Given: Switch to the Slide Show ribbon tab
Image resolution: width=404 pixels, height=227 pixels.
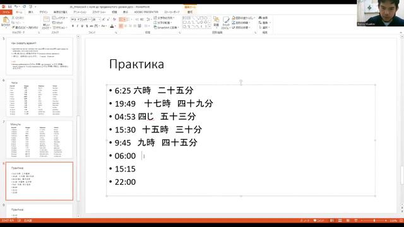Looking at the screenshot, I should [99, 12].
